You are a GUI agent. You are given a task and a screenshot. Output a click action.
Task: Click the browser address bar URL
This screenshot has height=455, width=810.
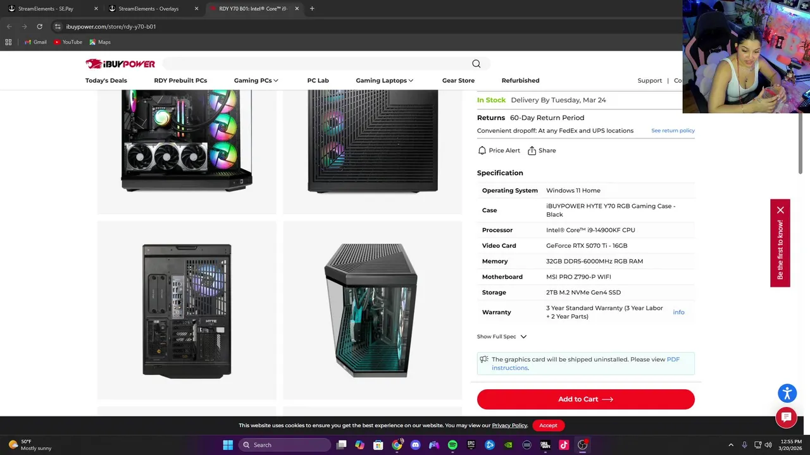(x=111, y=27)
